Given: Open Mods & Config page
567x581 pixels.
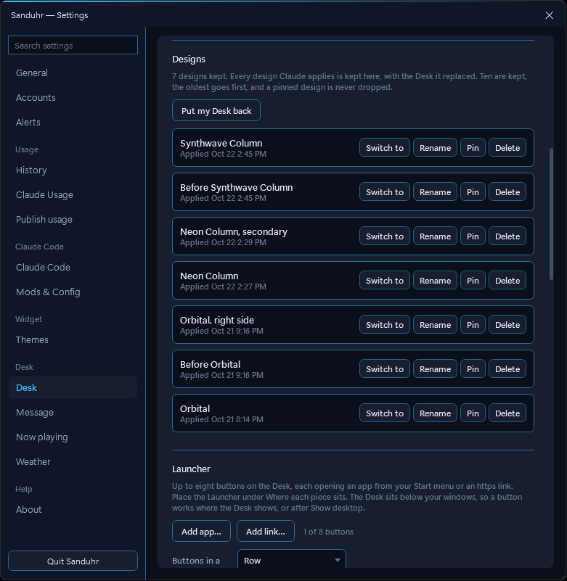Looking at the screenshot, I should tap(73, 292).
